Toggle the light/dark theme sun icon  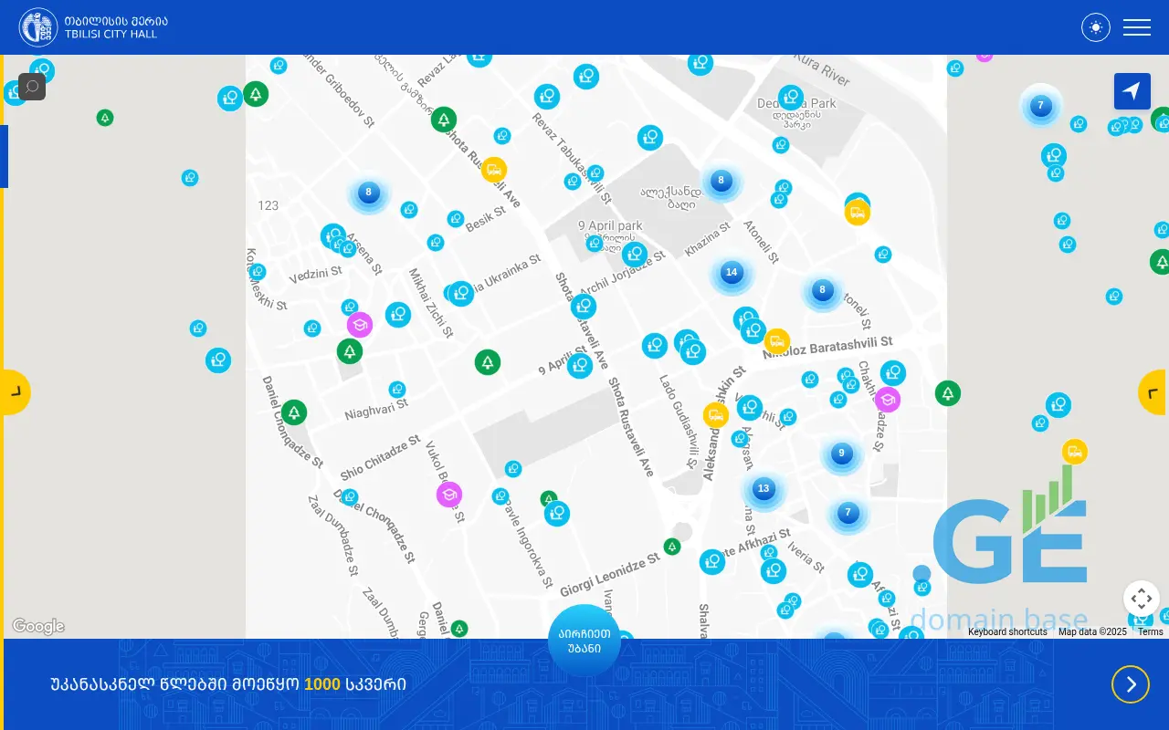(x=1095, y=27)
